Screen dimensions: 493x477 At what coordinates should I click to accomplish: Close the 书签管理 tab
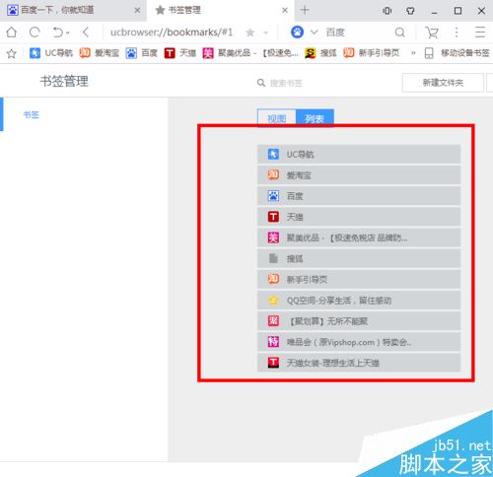(x=285, y=11)
